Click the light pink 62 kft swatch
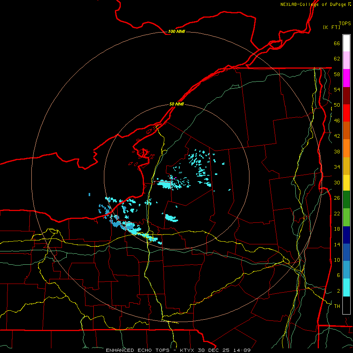The height and width of the screenshot is (353, 353). tap(346, 60)
